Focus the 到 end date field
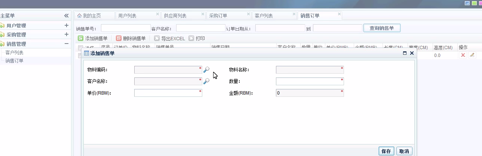This screenshot has height=156, width=482. (338, 28)
